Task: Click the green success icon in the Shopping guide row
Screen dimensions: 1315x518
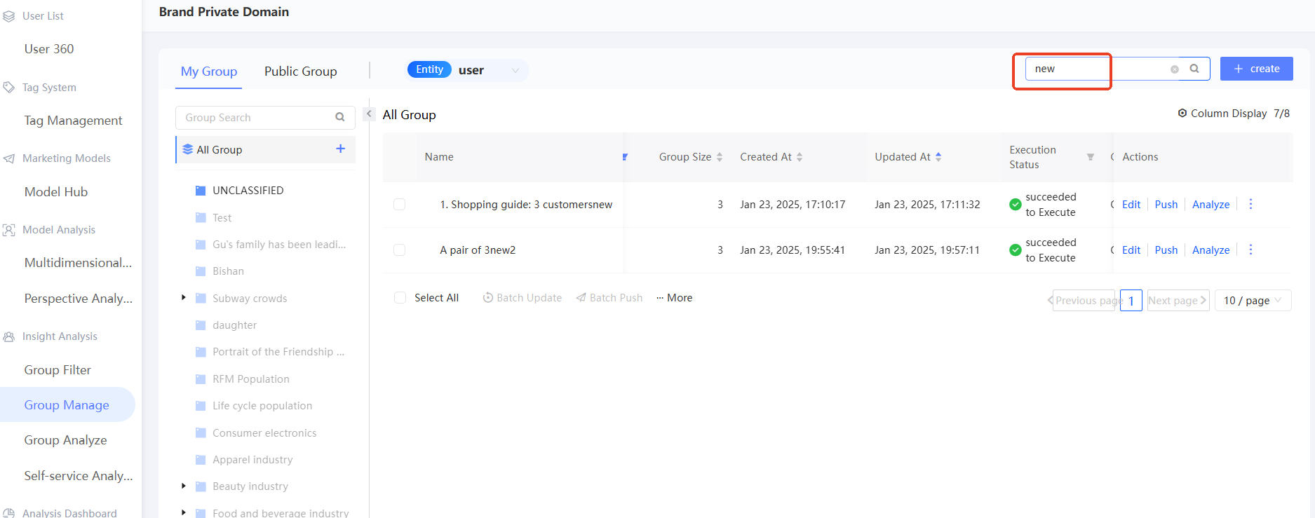Action: pyautogui.click(x=1015, y=205)
